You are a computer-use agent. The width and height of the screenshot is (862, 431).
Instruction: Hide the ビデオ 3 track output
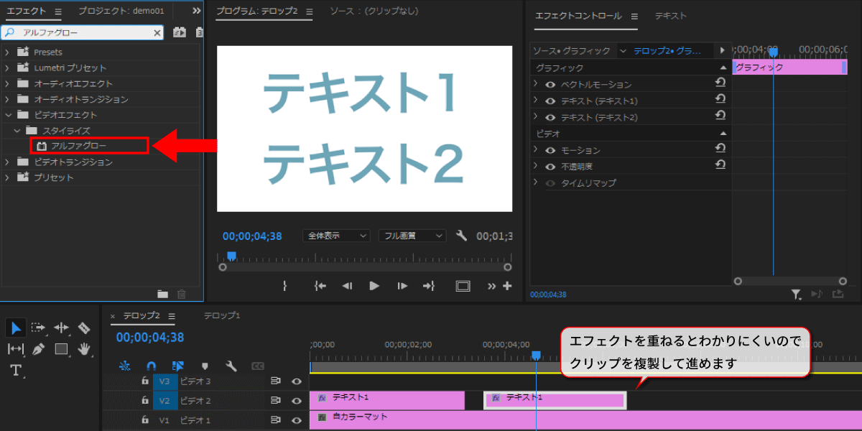(x=297, y=381)
